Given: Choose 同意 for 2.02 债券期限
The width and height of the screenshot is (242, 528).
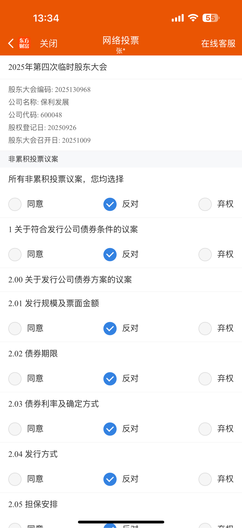Looking at the screenshot, I should 15,379.
